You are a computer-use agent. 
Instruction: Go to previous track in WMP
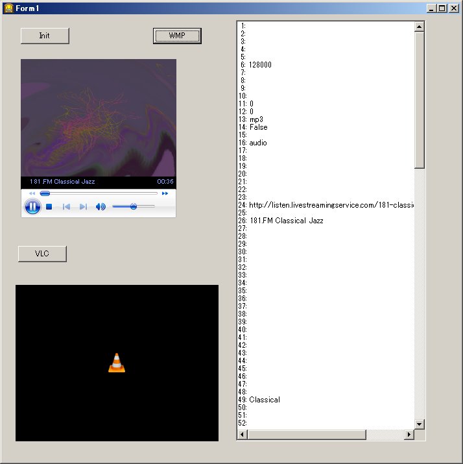coord(66,206)
